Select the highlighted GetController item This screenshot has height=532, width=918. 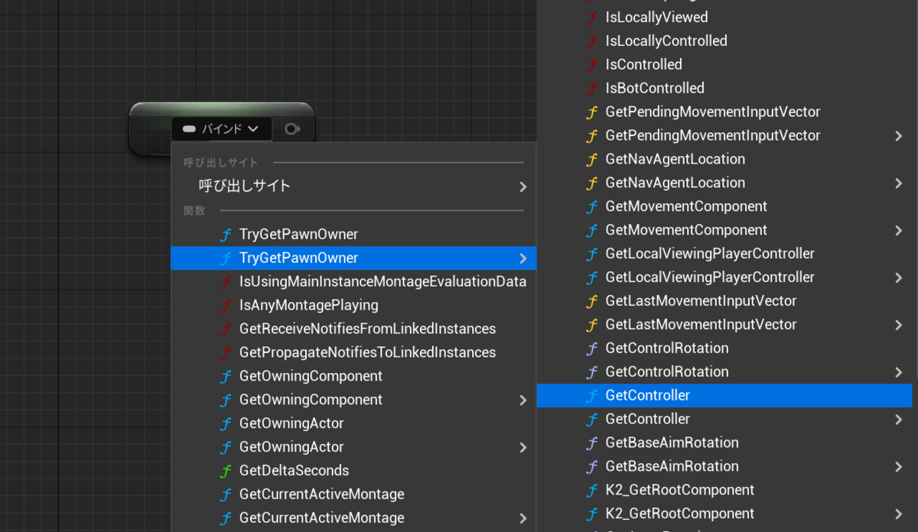[647, 395]
